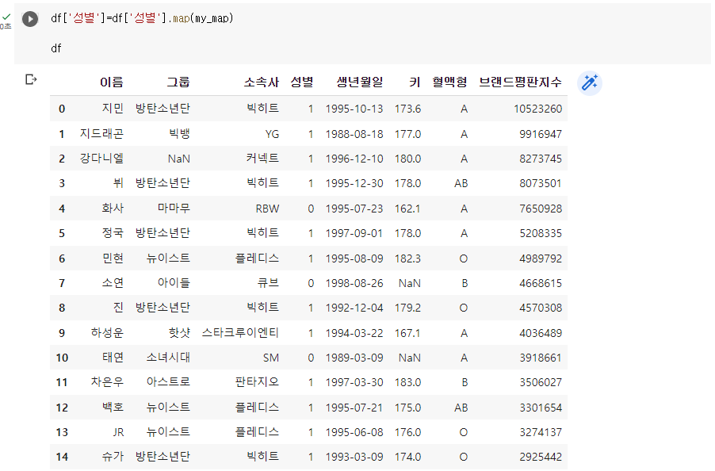This screenshot has width=715, height=471.
Task: Click the NaN group cell for 강다니엘
Action: point(179,159)
